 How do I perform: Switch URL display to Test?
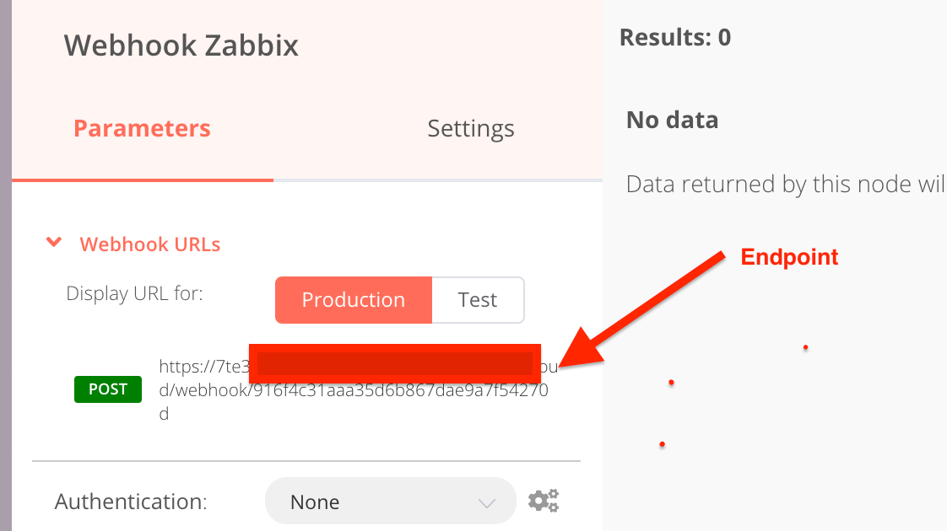point(478,300)
